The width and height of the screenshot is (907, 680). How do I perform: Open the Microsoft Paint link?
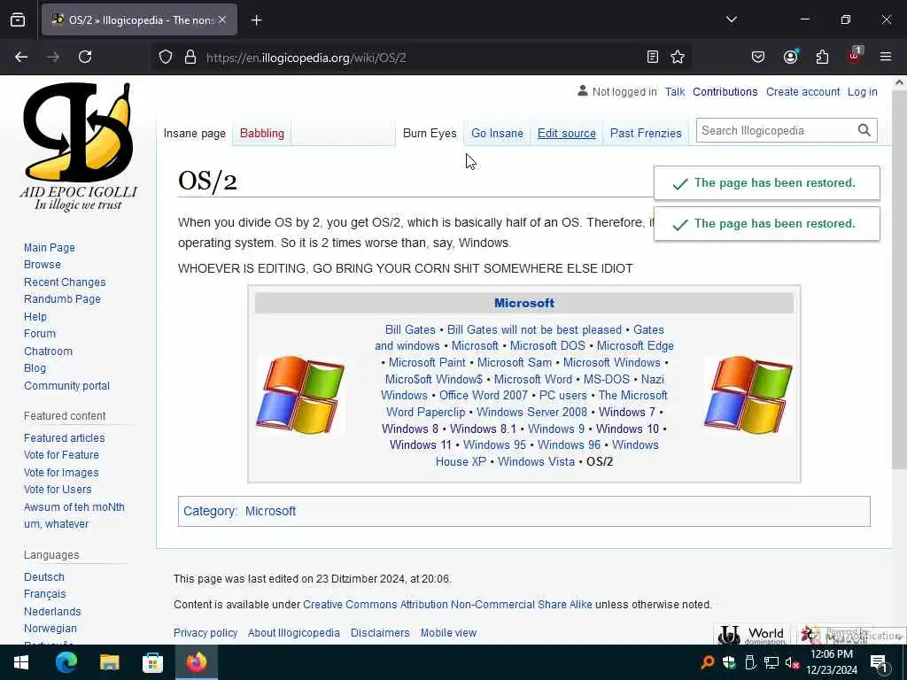tap(427, 362)
